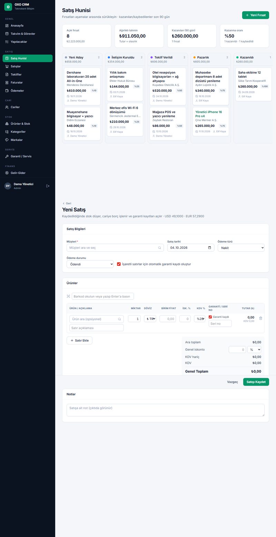
Task: Click the Ödemeler wallet icon
Action: tap(7, 91)
